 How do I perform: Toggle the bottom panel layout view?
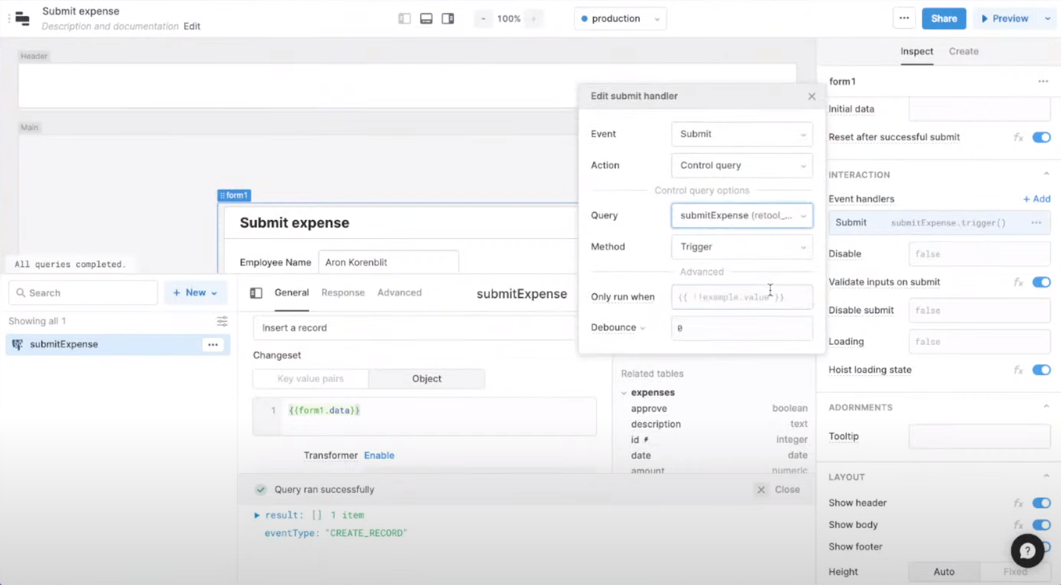click(426, 18)
